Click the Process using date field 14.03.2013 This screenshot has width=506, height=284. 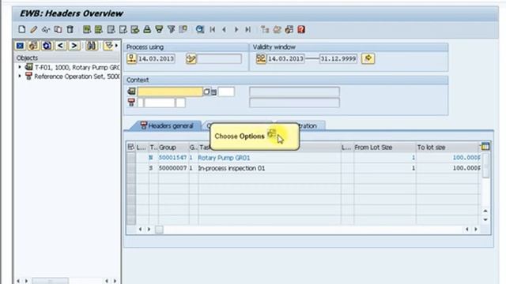tap(156, 58)
